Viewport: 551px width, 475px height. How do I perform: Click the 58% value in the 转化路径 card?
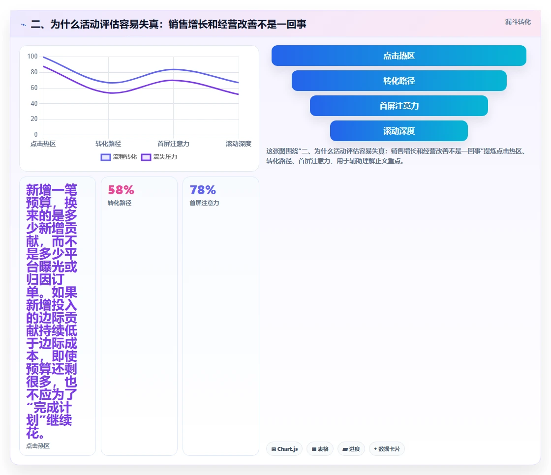(x=121, y=190)
